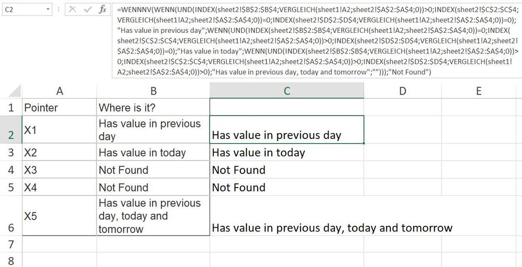Select column B header
This screenshot has width=522, height=267.
[153, 91]
